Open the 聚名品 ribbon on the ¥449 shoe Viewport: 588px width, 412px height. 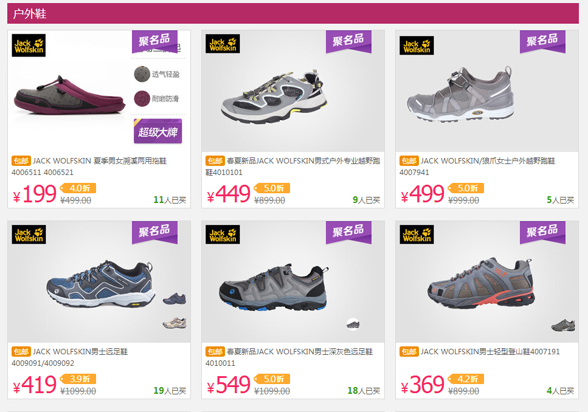tap(348, 41)
